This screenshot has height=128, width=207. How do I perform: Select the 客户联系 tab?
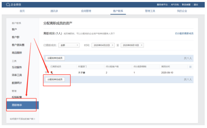coord(118,11)
